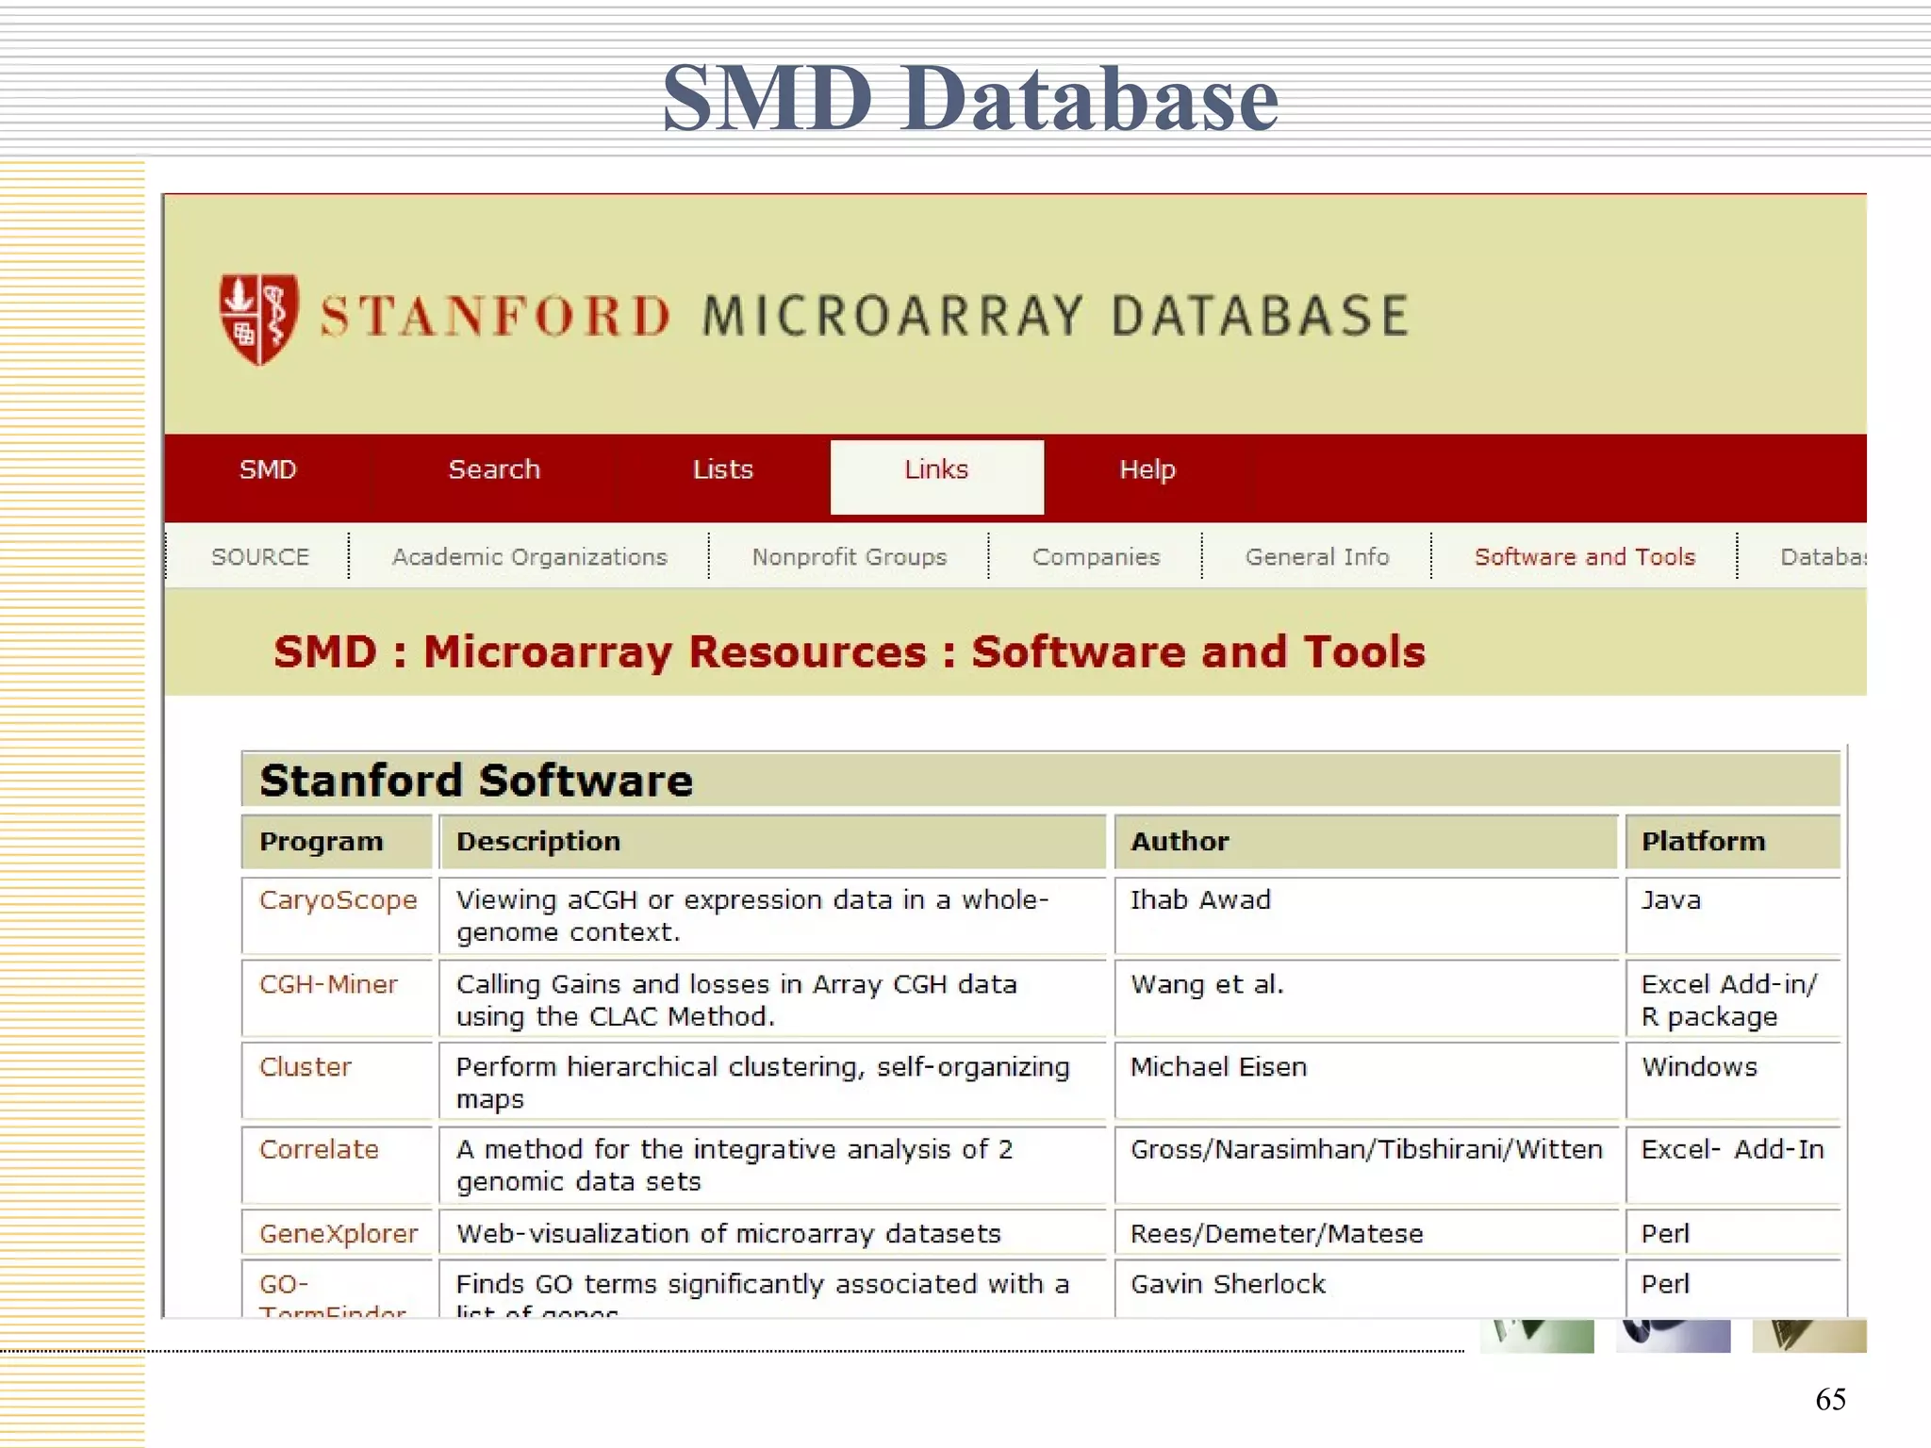Open the Search tab
The width and height of the screenshot is (1931, 1448).
(x=494, y=469)
